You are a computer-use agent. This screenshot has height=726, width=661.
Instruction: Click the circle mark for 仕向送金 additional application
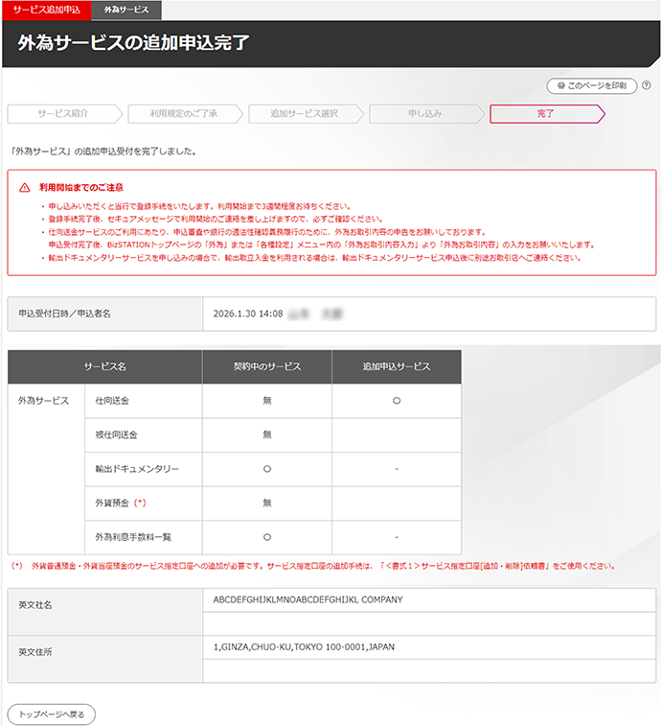[396, 400]
